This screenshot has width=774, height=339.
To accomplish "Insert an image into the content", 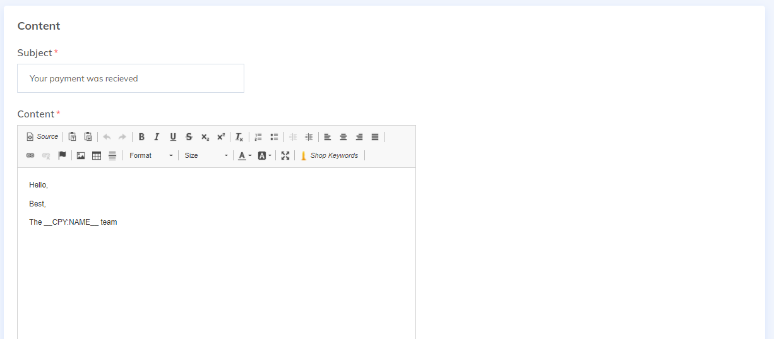I will 81,156.
